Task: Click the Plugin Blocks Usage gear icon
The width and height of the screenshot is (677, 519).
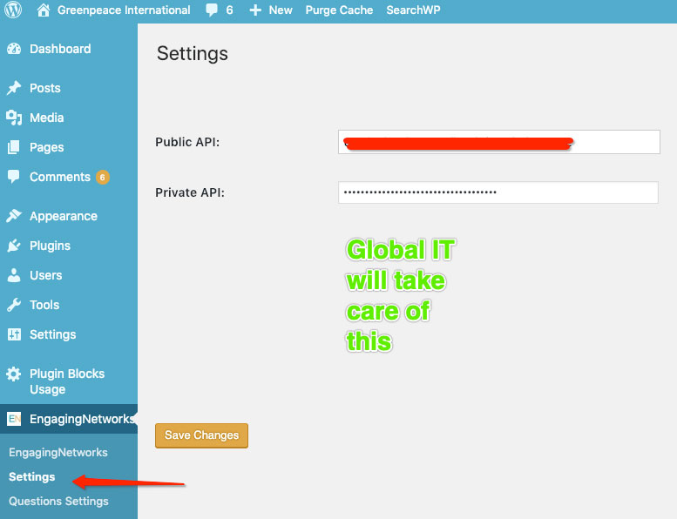Action: coord(14,374)
